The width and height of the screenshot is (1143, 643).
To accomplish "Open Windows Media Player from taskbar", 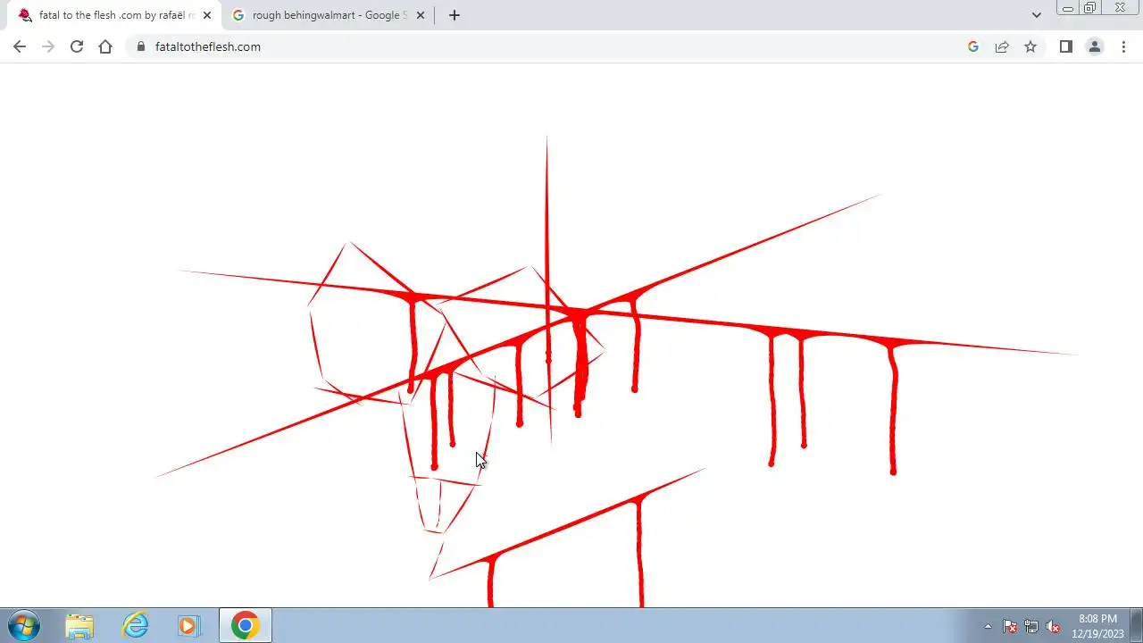I will tap(189, 625).
